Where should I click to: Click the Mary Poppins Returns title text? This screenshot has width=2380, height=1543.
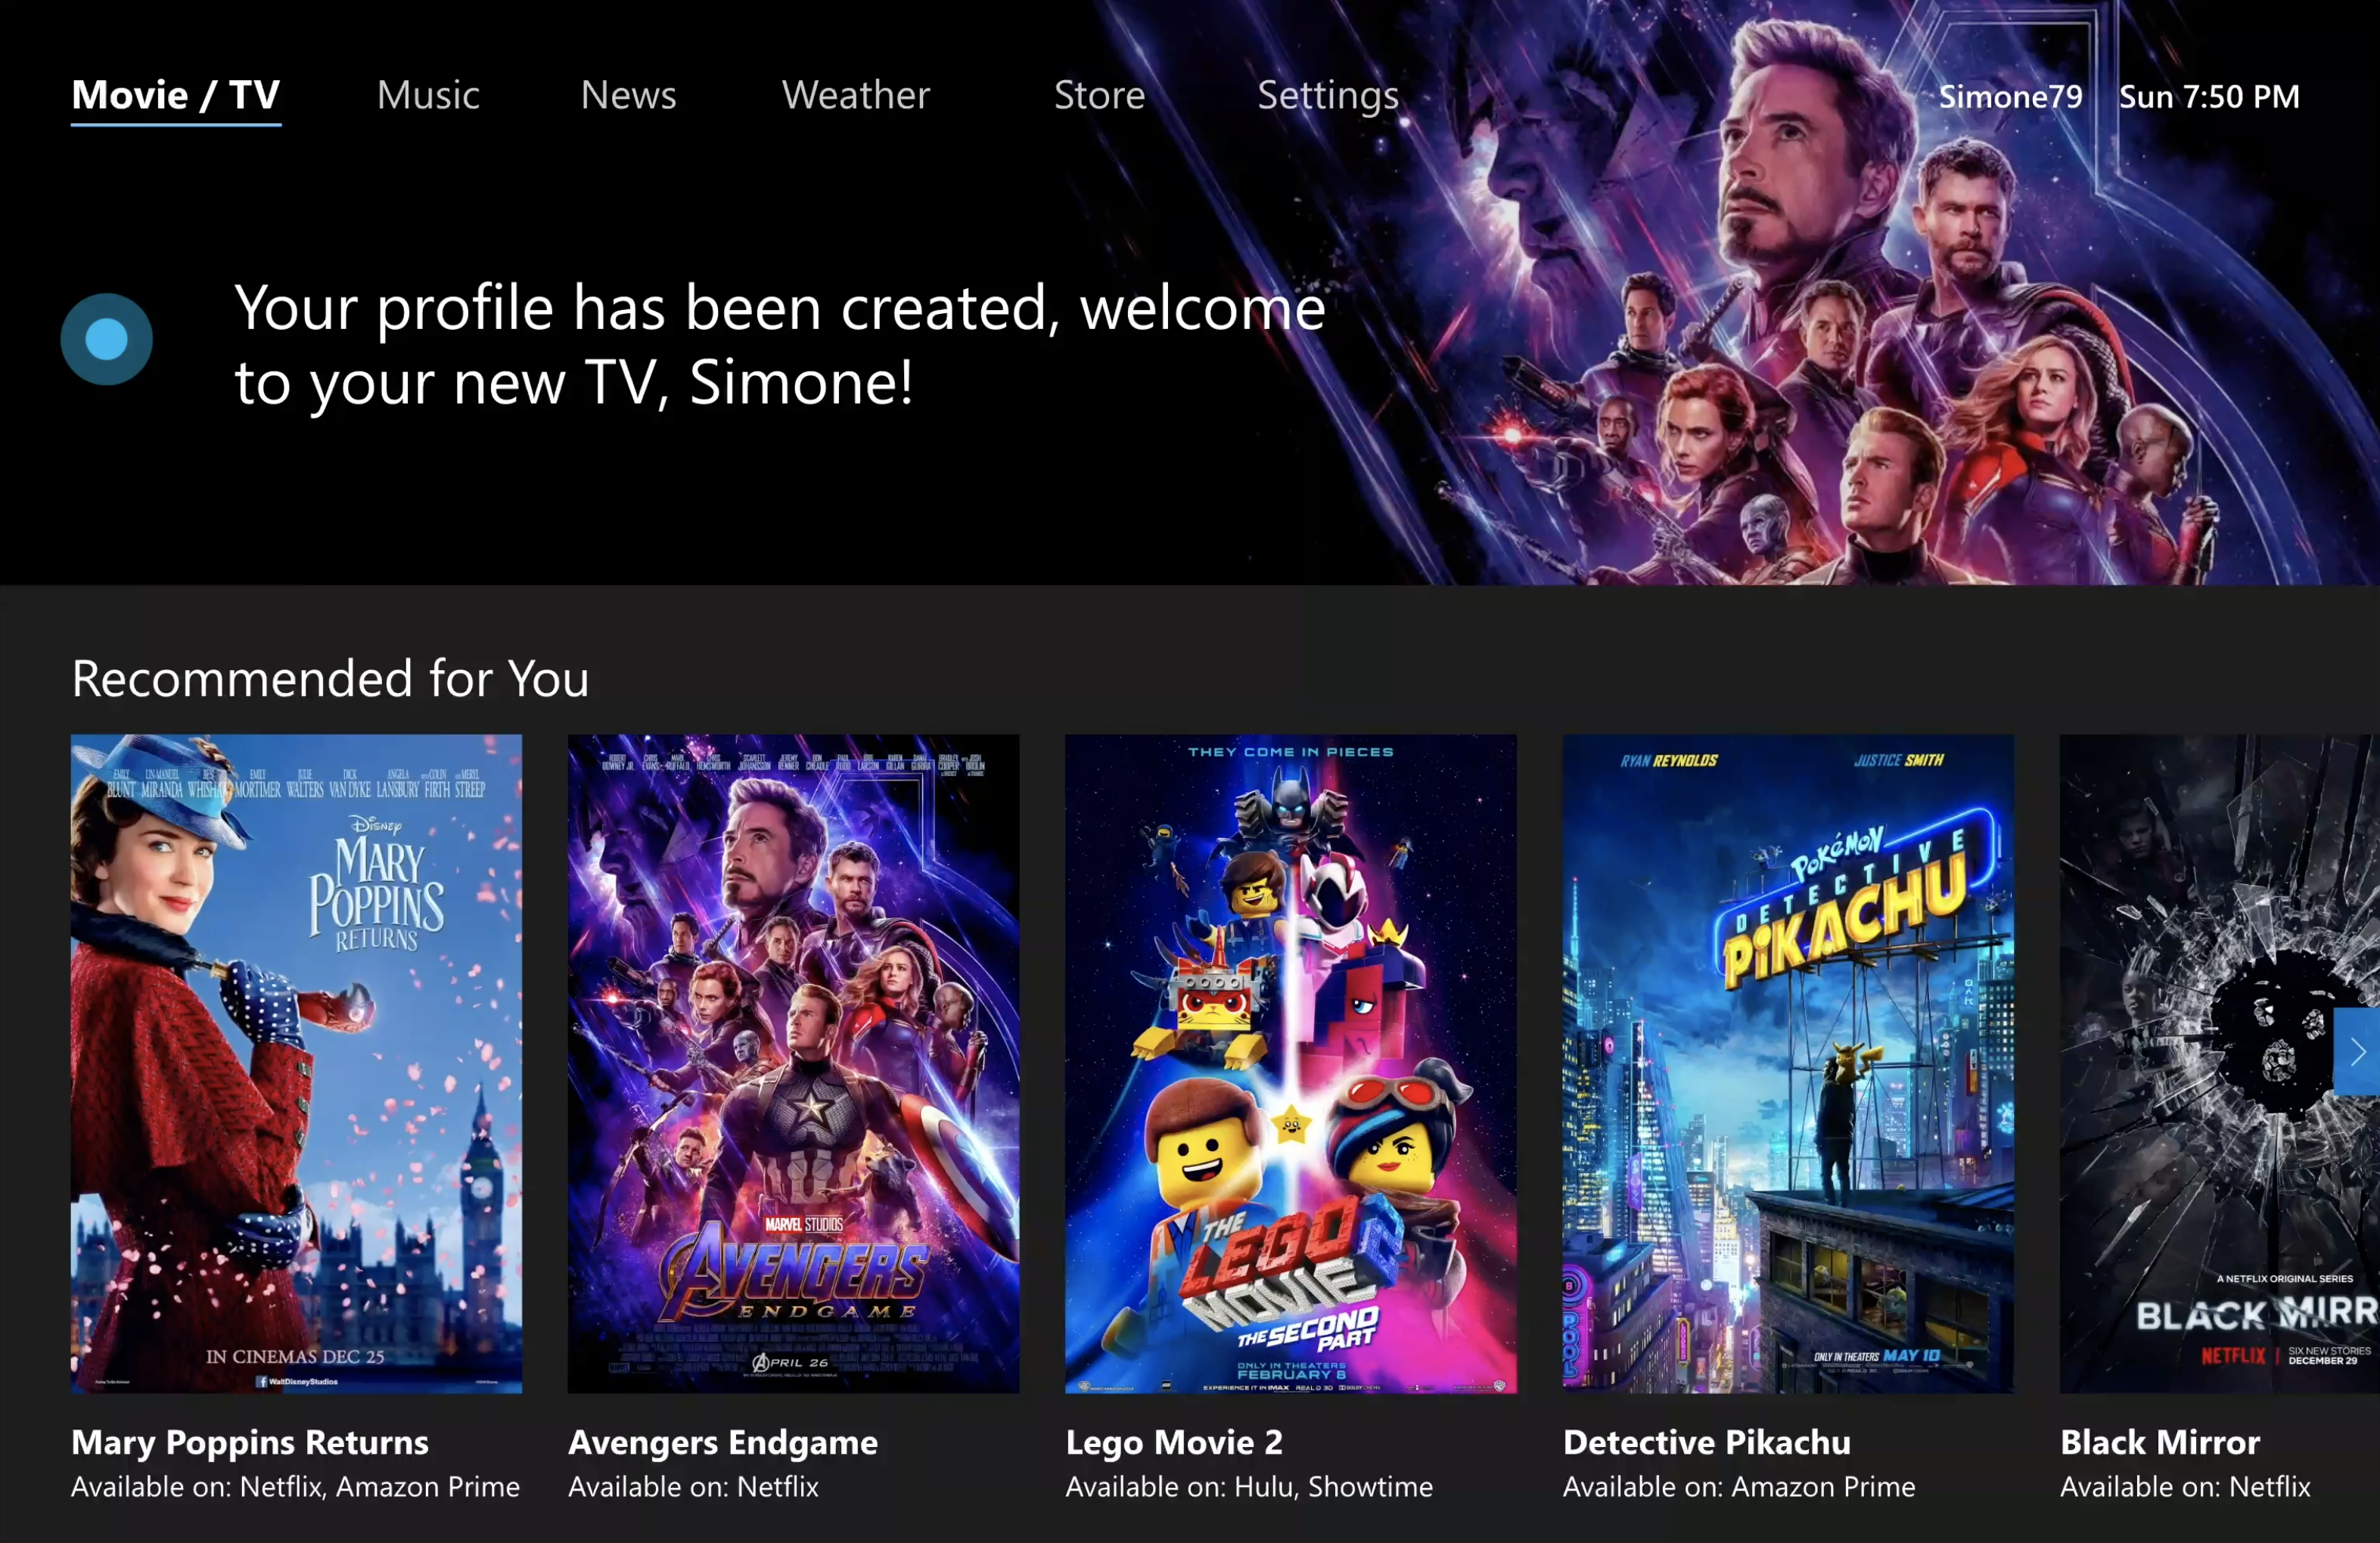[x=250, y=1443]
